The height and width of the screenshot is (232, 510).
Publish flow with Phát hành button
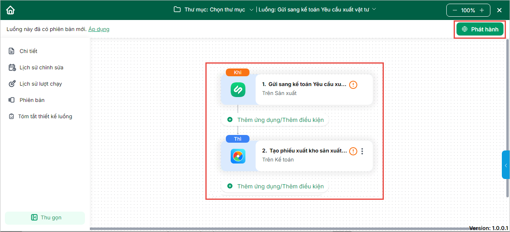point(480,29)
